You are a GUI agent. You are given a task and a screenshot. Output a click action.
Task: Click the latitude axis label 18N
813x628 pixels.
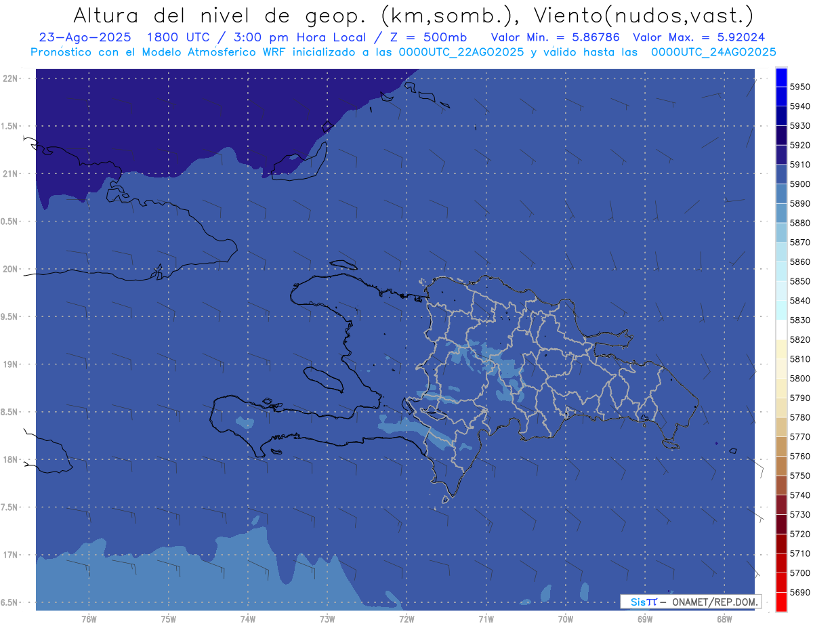click(10, 459)
